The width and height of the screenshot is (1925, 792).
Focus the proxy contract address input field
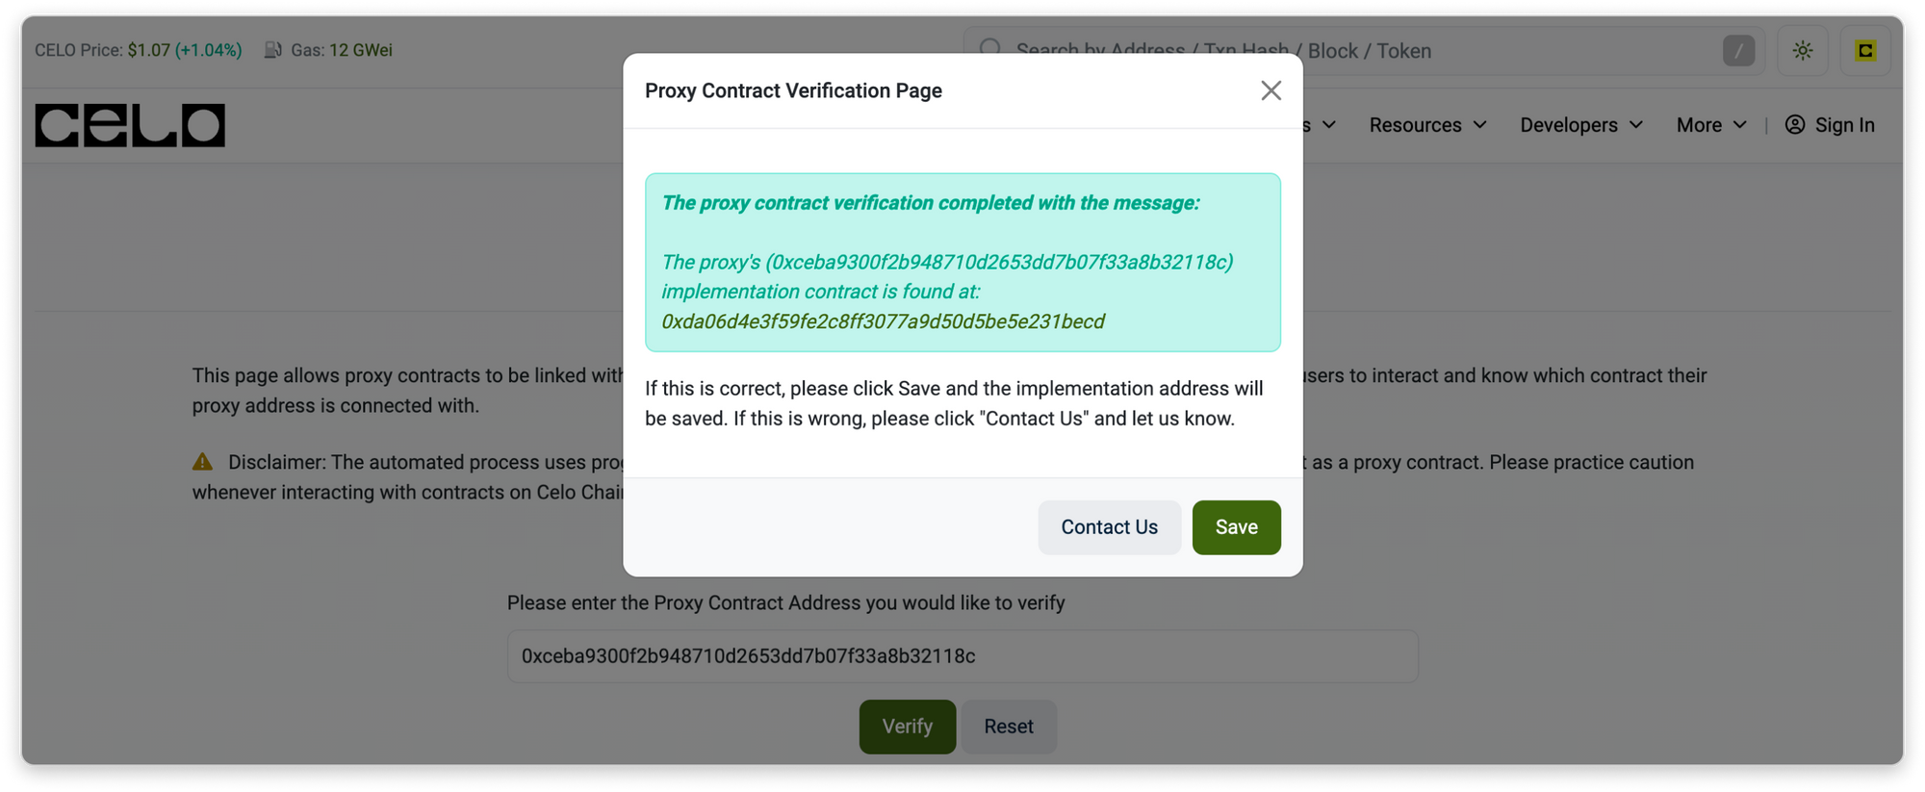962,656
